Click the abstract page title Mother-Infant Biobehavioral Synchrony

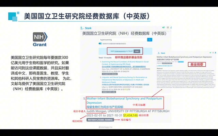[184, 57]
